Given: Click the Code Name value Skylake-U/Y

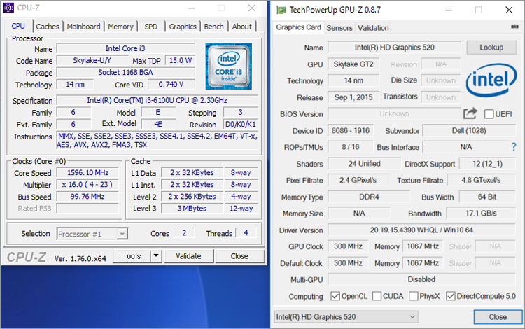Looking at the screenshot, I should point(92,61).
